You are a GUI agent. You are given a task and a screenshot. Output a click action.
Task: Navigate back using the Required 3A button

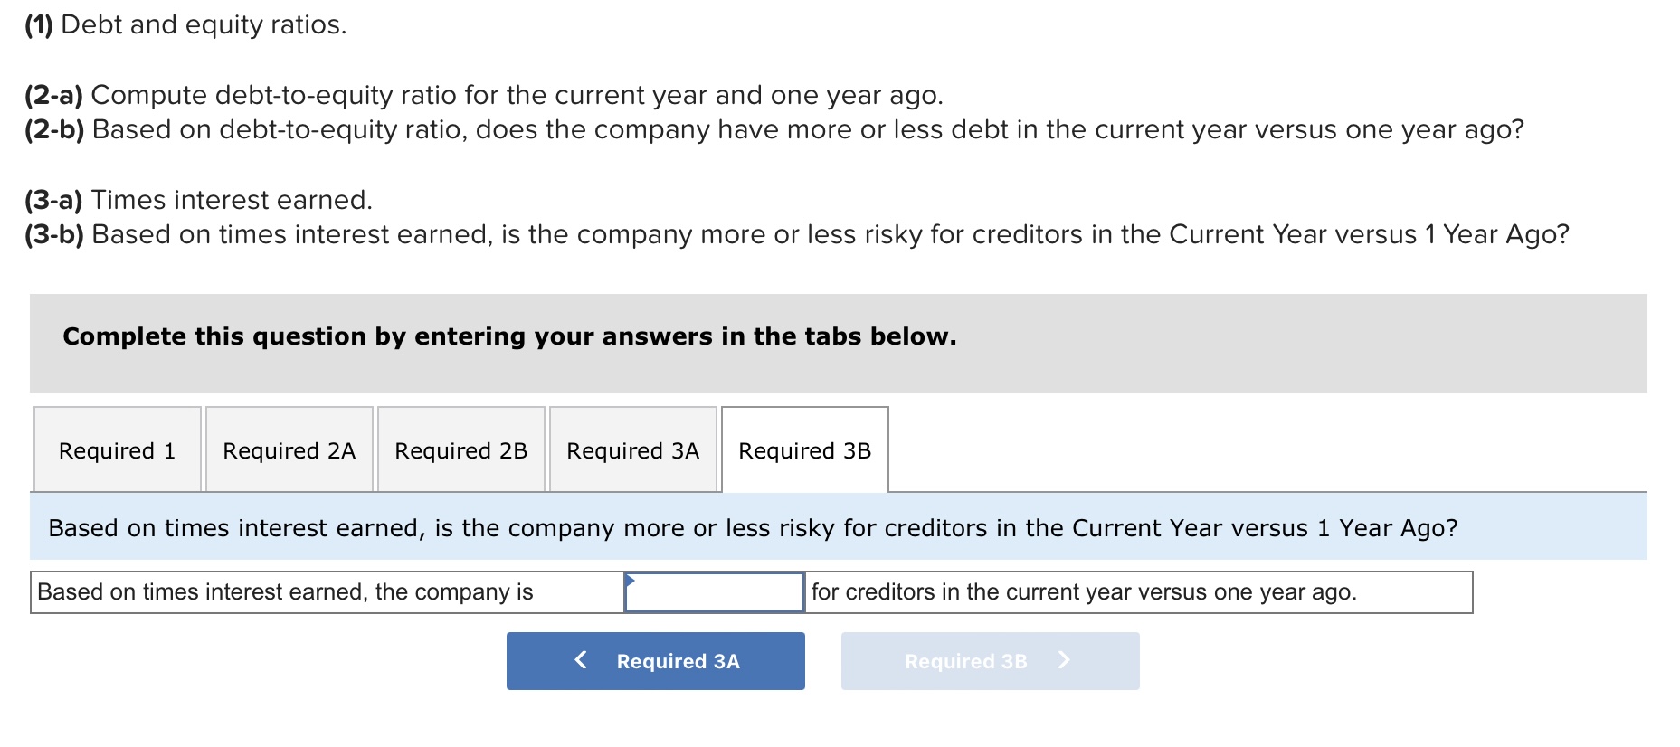[656, 661]
